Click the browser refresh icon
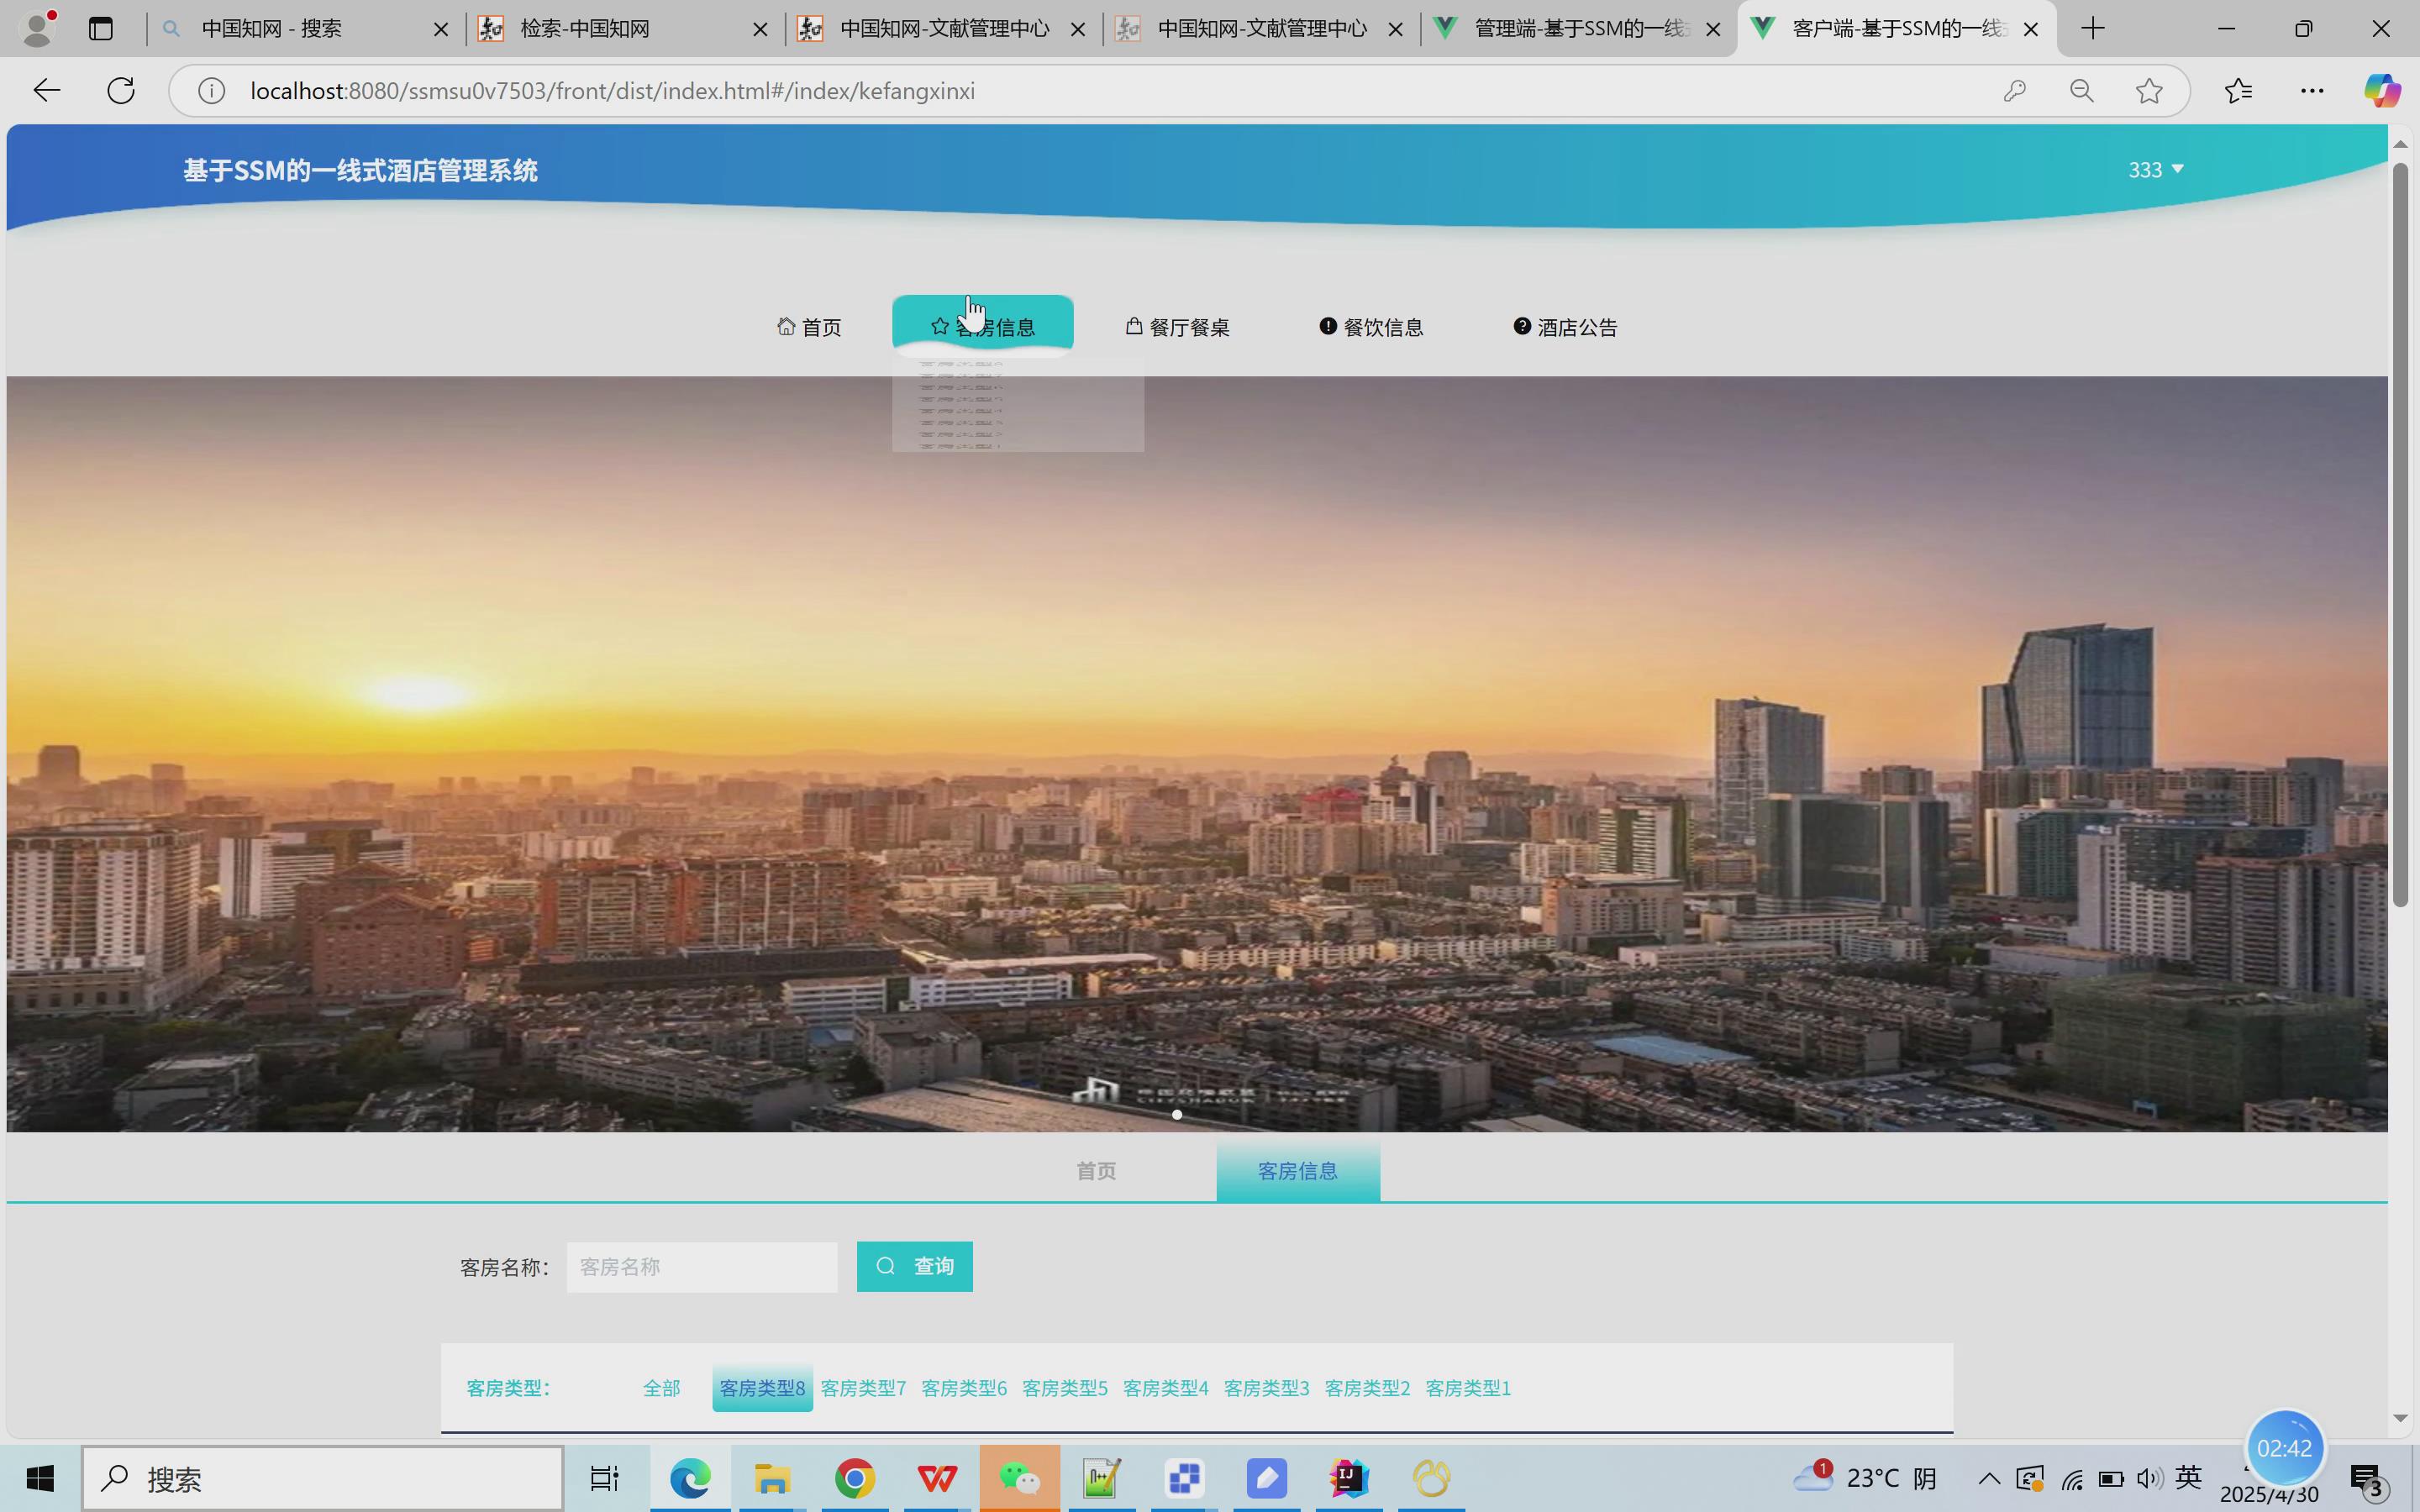The width and height of the screenshot is (2420, 1512). (x=121, y=91)
